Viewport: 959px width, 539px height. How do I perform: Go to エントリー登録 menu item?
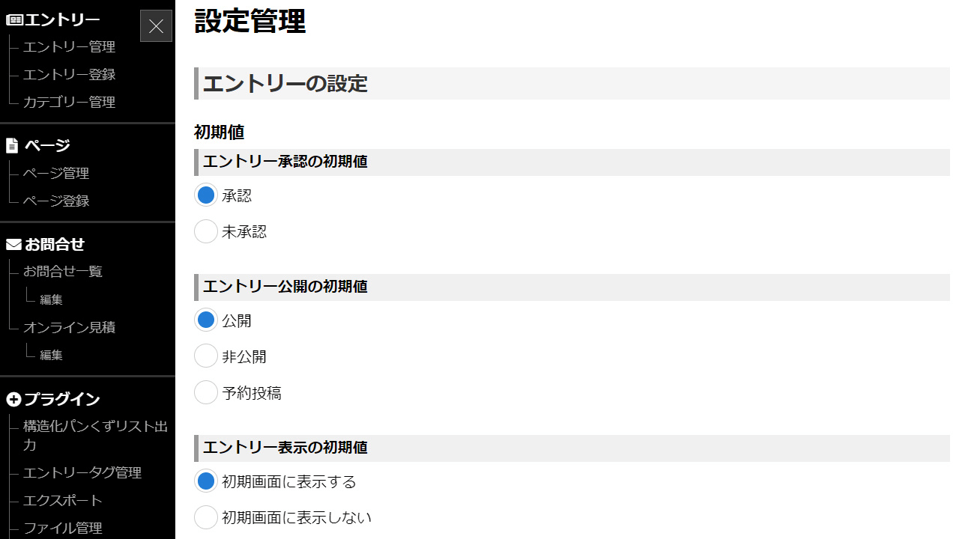click(69, 75)
